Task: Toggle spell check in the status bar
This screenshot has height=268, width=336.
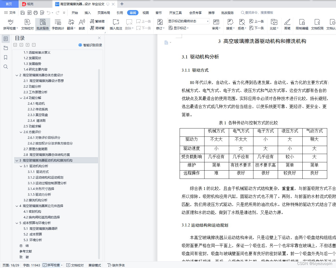Action: coord(53,265)
